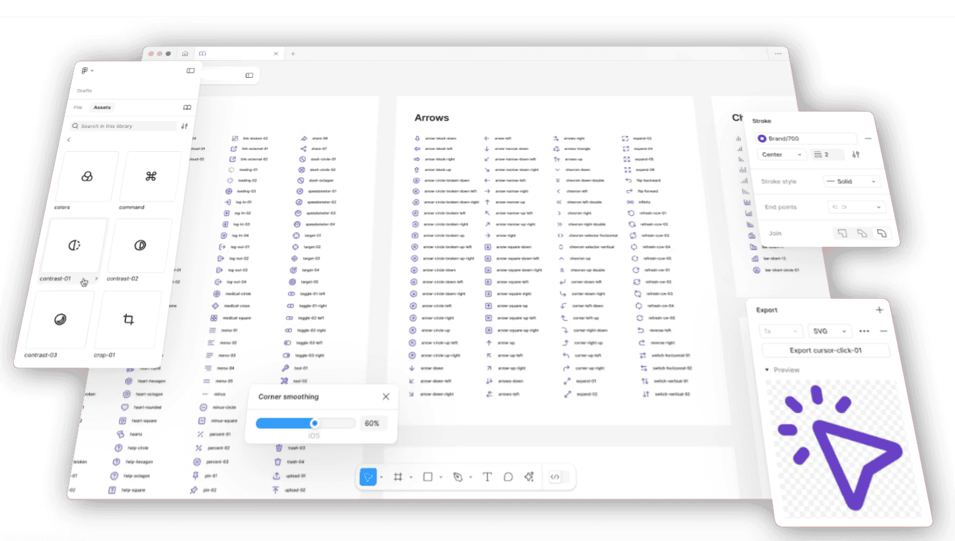Image resolution: width=955 pixels, height=541 pixels.
Task: Choose miter join option
Action: [x=842, y=233]
